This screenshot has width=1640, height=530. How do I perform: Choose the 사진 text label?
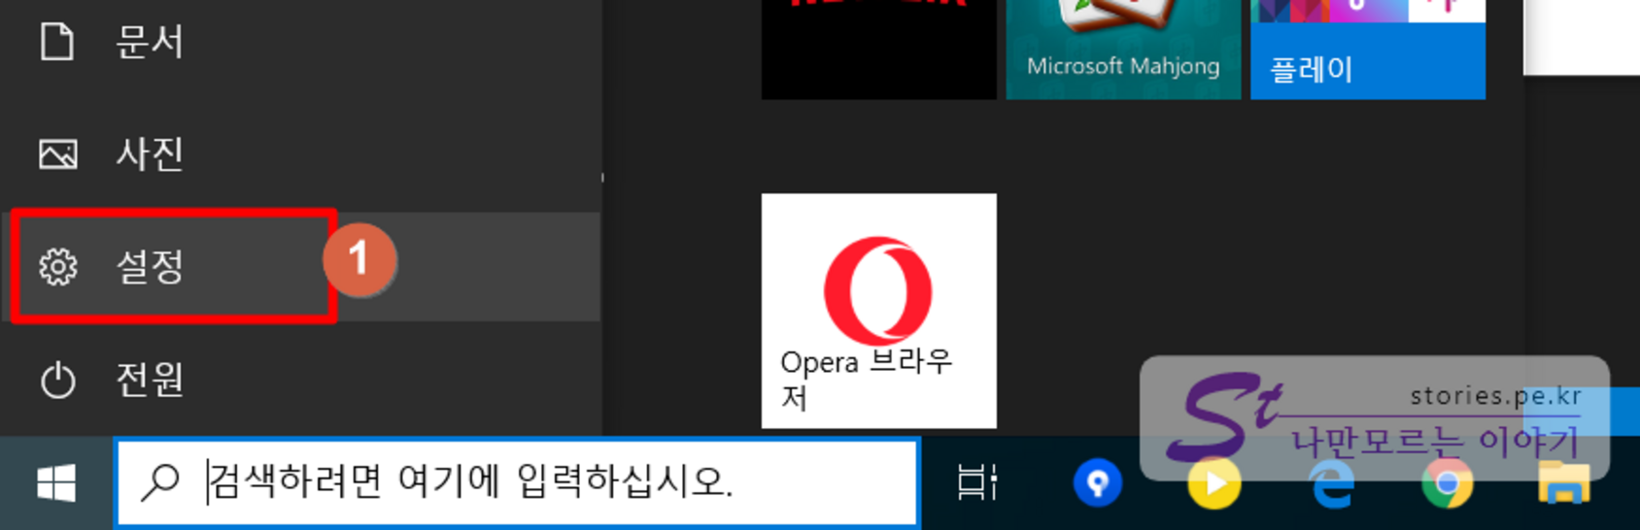[150, 154]
